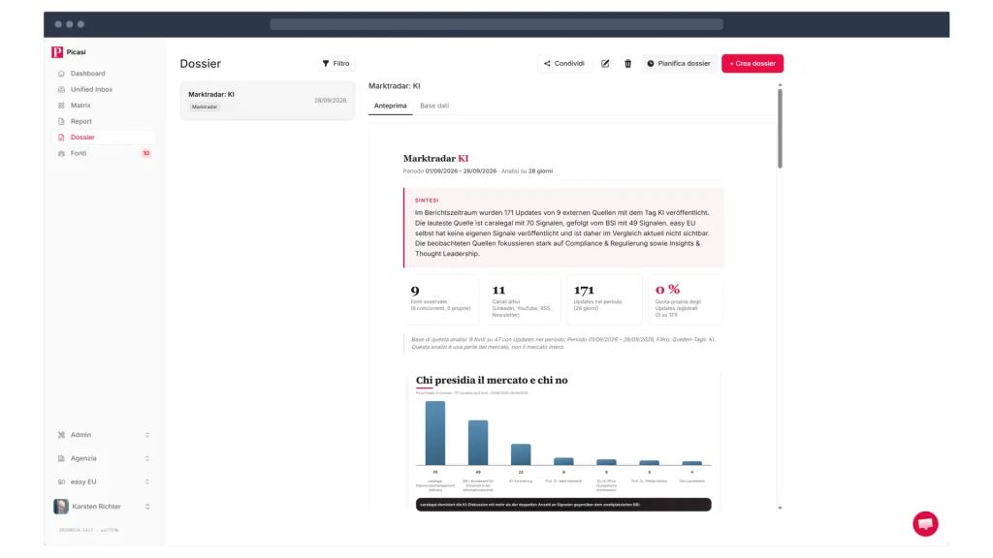Click the Condividi share button
993x558 pixels.
click(563, 63)
